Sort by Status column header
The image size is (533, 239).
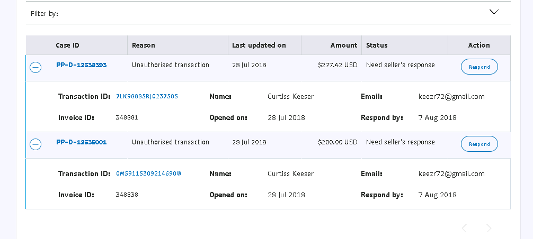(x=377, y=45)
